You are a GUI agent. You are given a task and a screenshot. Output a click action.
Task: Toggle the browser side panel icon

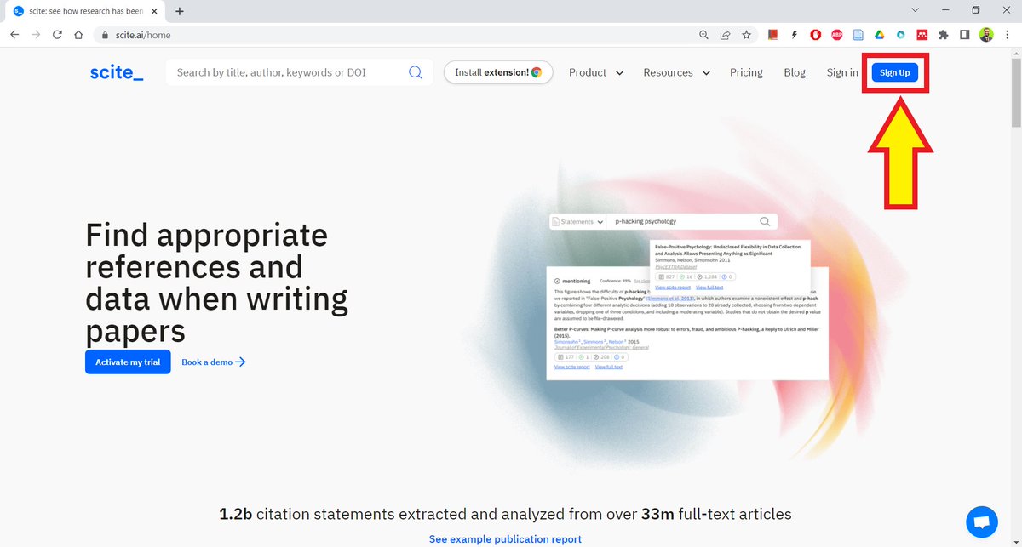pos(965,35)
